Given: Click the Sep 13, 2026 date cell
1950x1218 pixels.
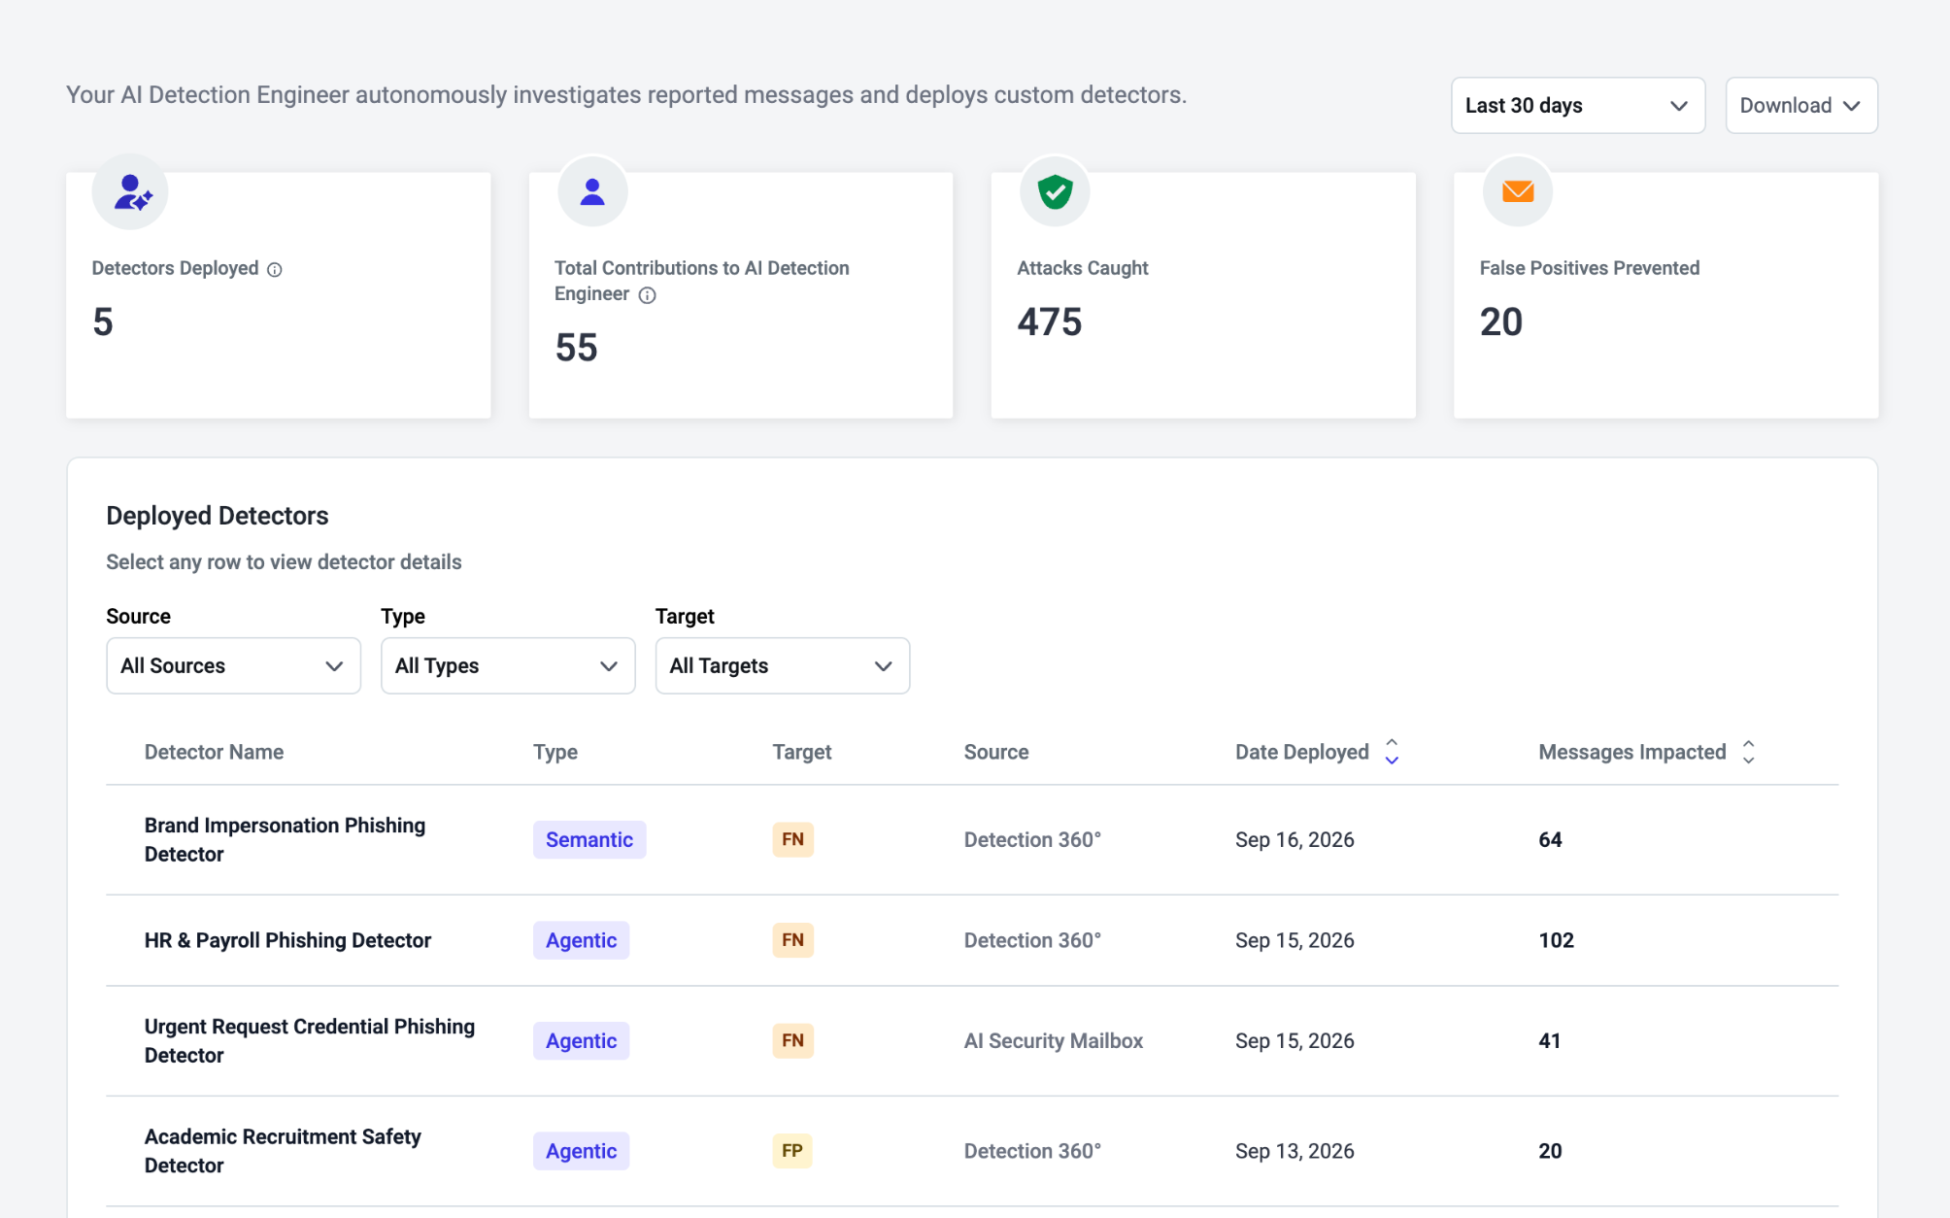Looking at the screenshot, I should [1294, 1151].
